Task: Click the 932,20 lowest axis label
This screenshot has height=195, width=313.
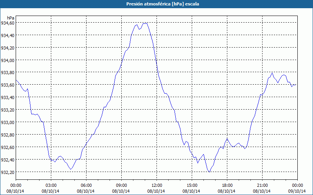Action: pos(7,172)
